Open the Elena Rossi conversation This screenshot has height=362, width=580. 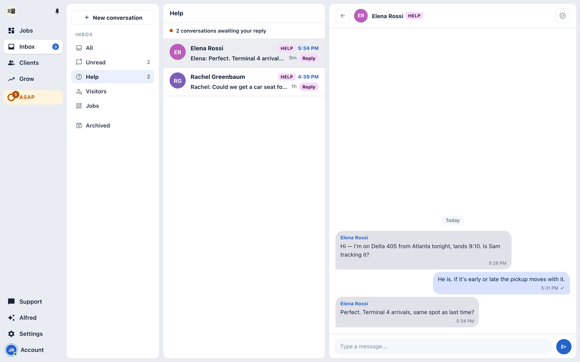click(x=244, y=53)
